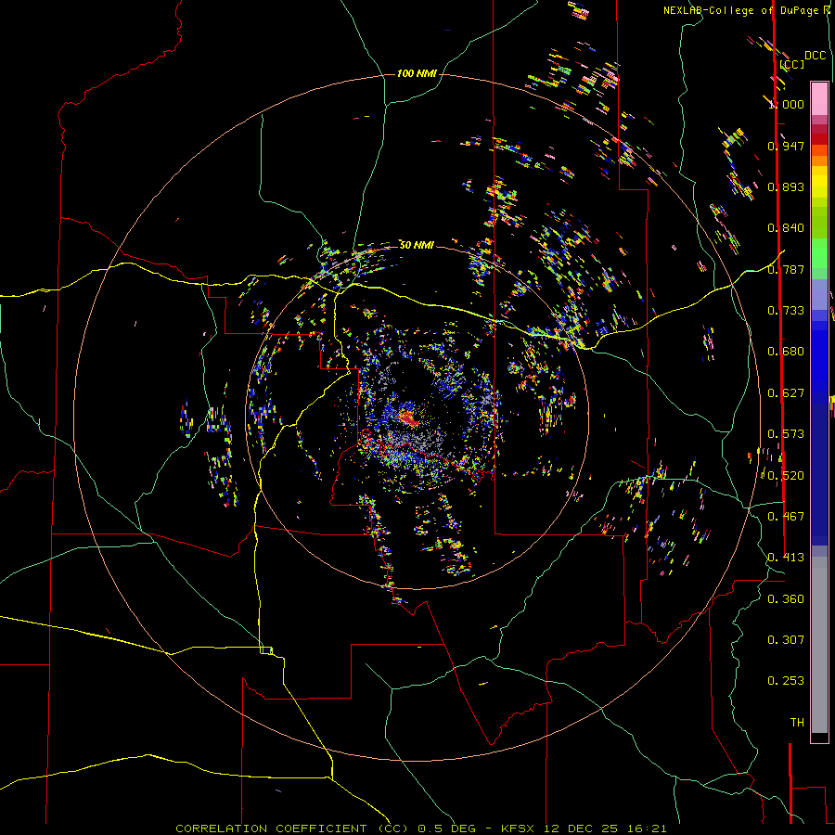Click the 0.520 scale value
Image resolution: width=835 pixels, height=835 pixels.
click(x=786, y=476)
